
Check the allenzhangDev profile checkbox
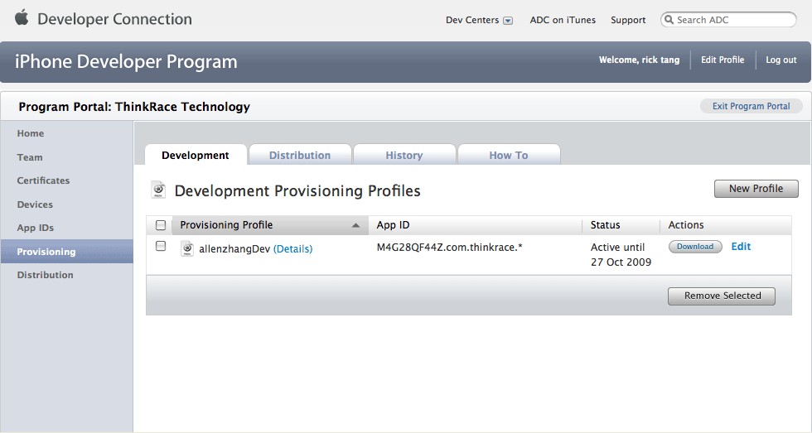pyautogui.click(x=161, y=246)
